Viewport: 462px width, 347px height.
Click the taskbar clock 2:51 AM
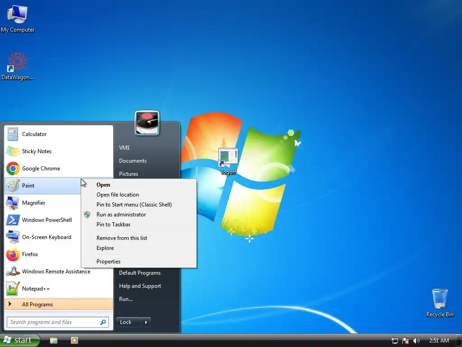pos(439,341)
